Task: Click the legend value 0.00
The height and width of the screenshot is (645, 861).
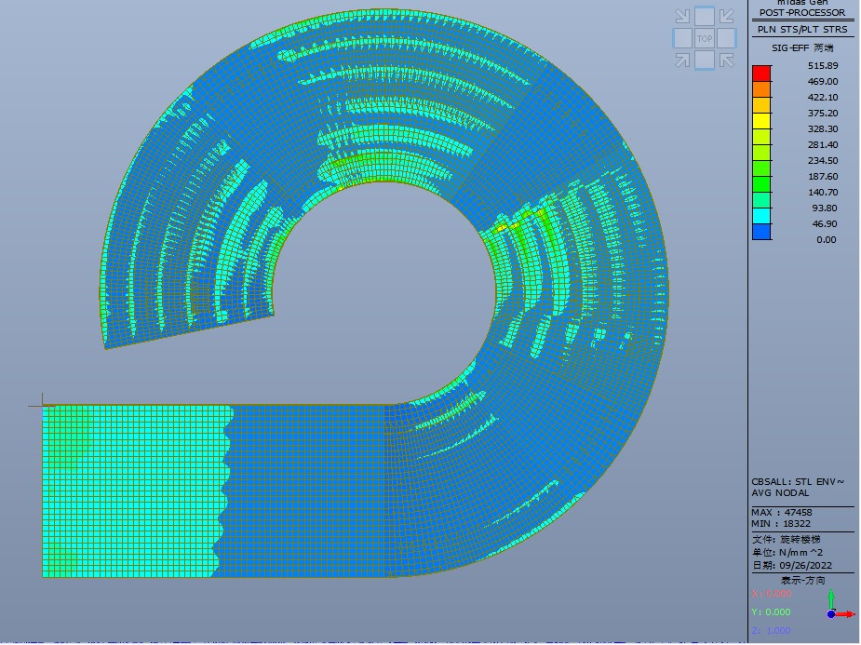Action: click(827, 240)
